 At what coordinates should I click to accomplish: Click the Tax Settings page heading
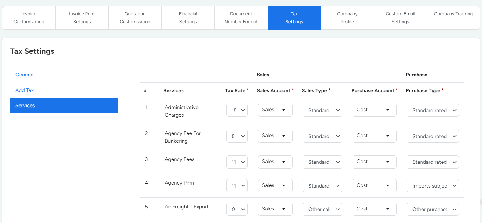32,51
